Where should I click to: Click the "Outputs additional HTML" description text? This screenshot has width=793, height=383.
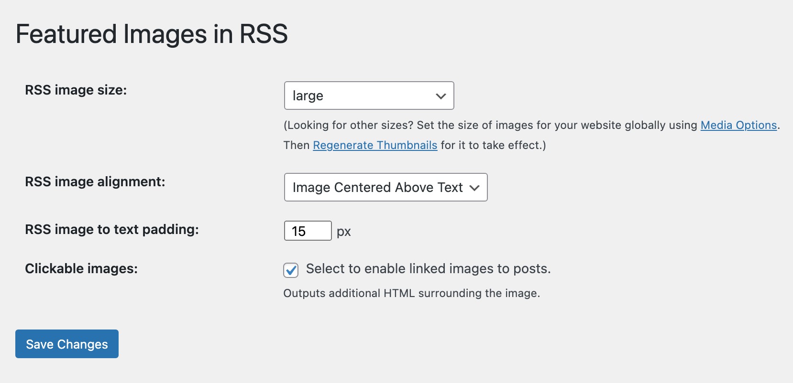click(x=411, y=293)
